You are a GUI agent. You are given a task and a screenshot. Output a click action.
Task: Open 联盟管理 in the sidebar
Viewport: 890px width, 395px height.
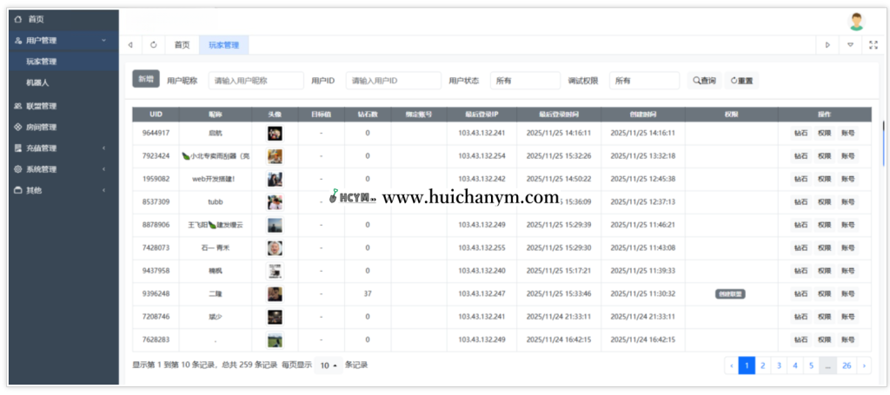point(41,106)
